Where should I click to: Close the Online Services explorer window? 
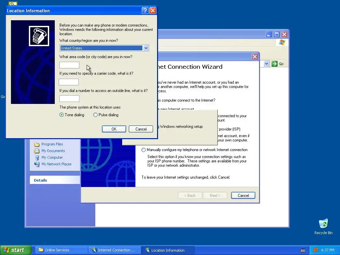(x=284, y=35)
